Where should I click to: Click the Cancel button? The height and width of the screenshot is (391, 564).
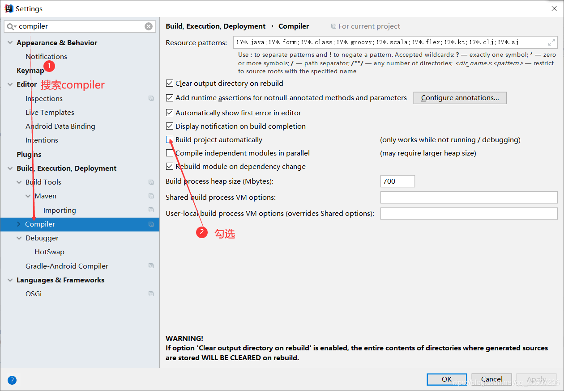pyautogui.click(x=491, y=379)
